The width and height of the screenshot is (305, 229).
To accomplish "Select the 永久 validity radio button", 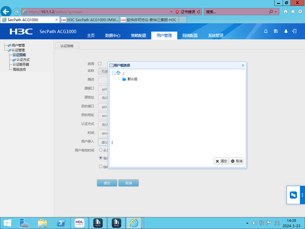I will click(x=101, y=150).
